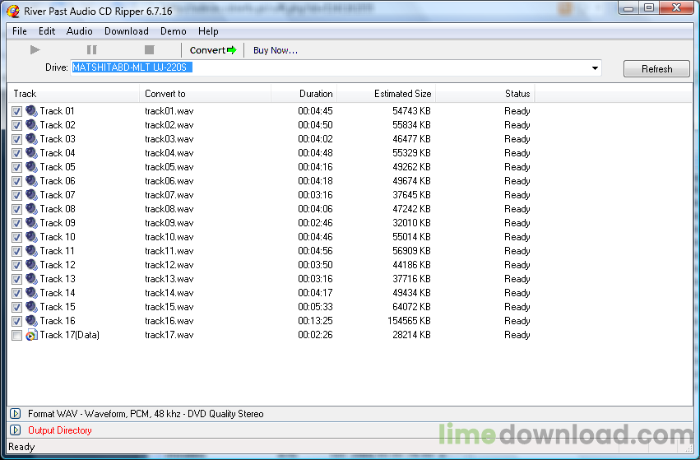The width and height of the screenshot is (700, 460).
Task: Uncheck the Track 05 checkbox
Action: 17,167
